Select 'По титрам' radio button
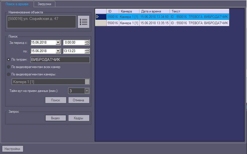Viewport: 247px width, 154px height. pyautogui.click(x=8, y=60)
